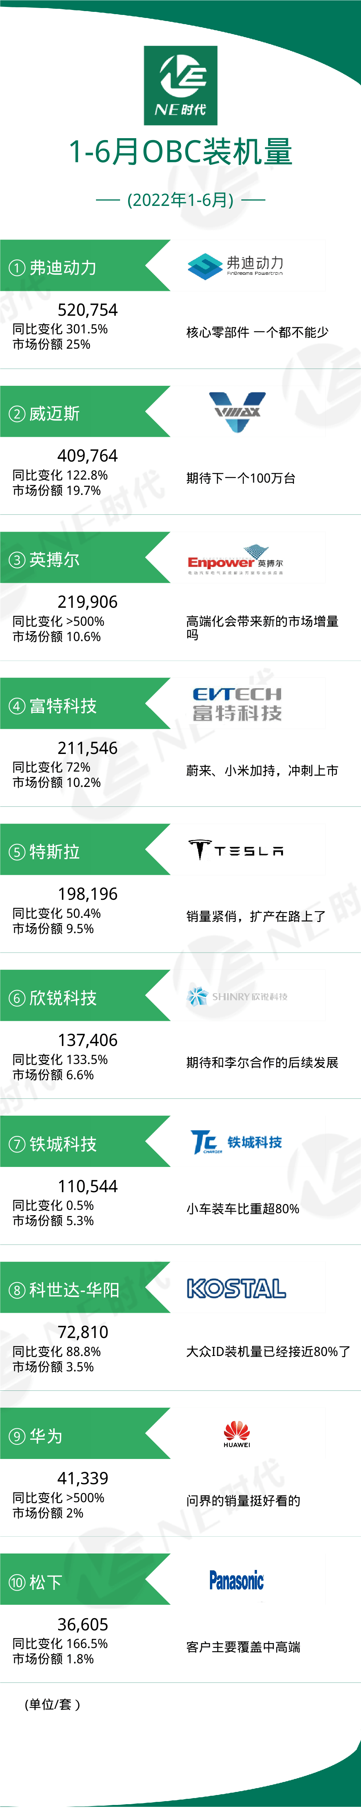Select the ① 弗迪动力 green banner
The height and width of the screenshot is (1808, 361).
point(85,266)
